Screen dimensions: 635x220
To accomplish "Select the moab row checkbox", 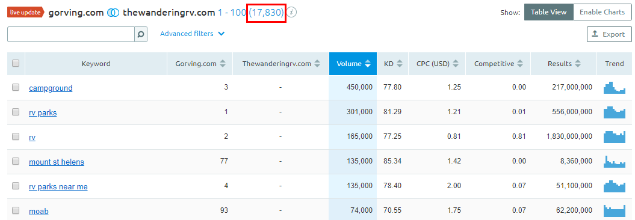I will click(16, 210).
